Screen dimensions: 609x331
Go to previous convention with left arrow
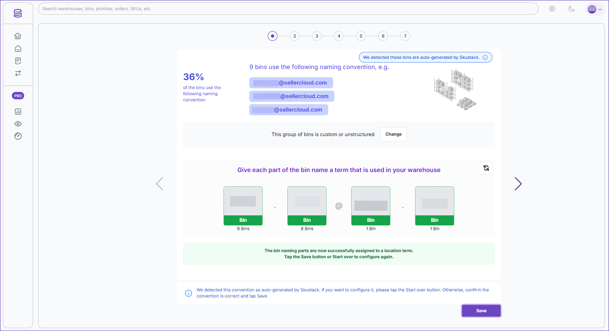(x=160, y=184)
